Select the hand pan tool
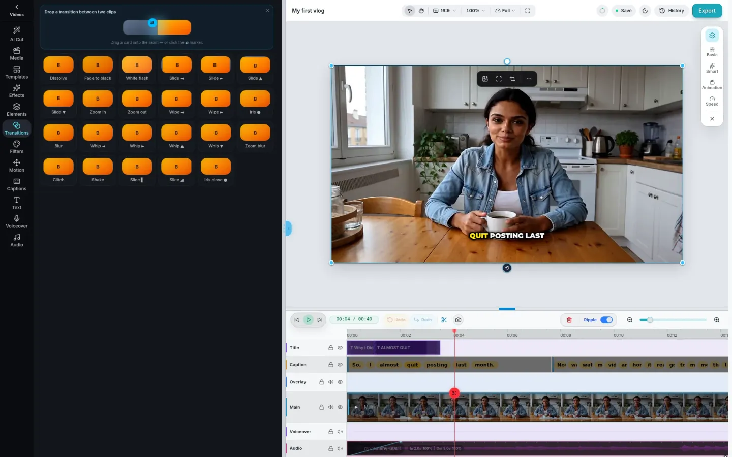 point(421,11)
